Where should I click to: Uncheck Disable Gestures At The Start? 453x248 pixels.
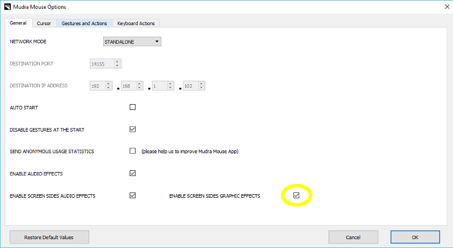click(x=133, y=129)
